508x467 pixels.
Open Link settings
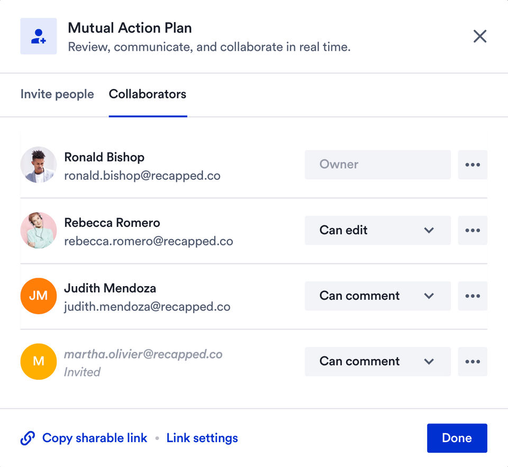click(202, 438)
